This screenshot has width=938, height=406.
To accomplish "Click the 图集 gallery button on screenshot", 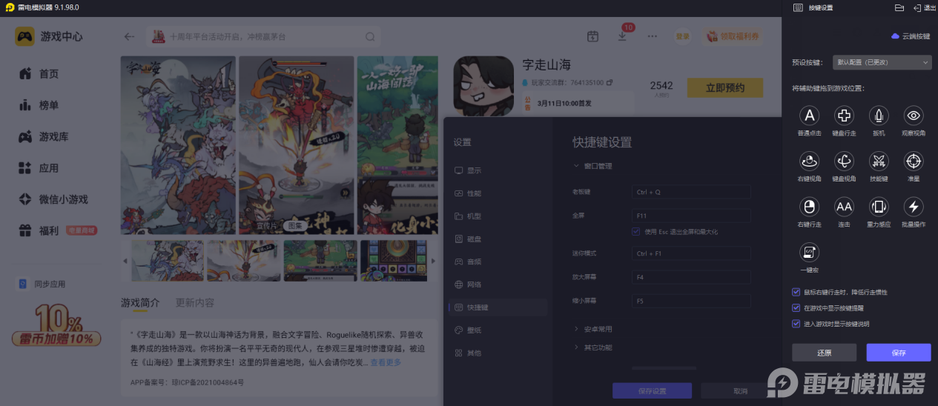I will 296,225.
